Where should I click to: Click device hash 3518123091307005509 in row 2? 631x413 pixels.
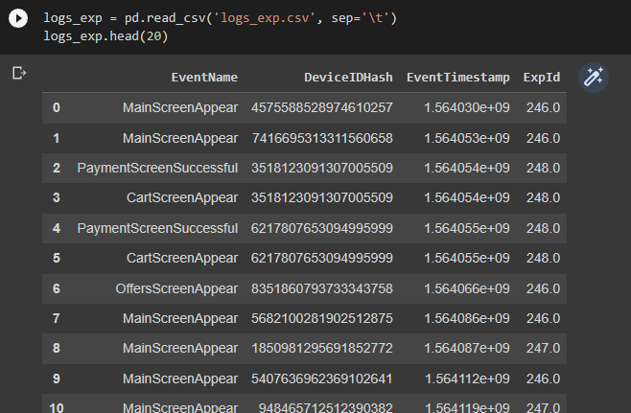pos(322,168)
